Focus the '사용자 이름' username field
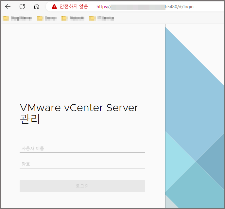This screenshot has width=225, height=209. coord(82,148)
